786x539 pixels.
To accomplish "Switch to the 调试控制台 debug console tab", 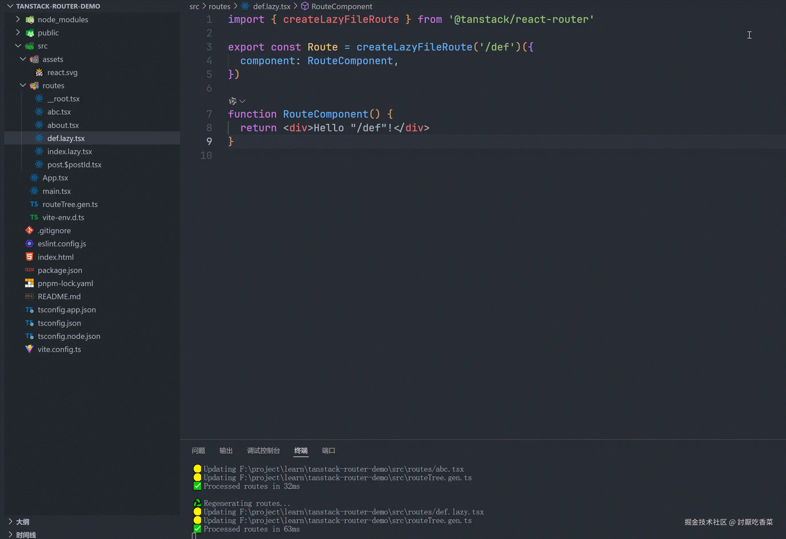I will [x=263, y=450].
